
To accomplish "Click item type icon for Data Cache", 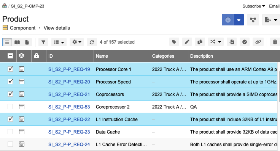I will point(22,132).
